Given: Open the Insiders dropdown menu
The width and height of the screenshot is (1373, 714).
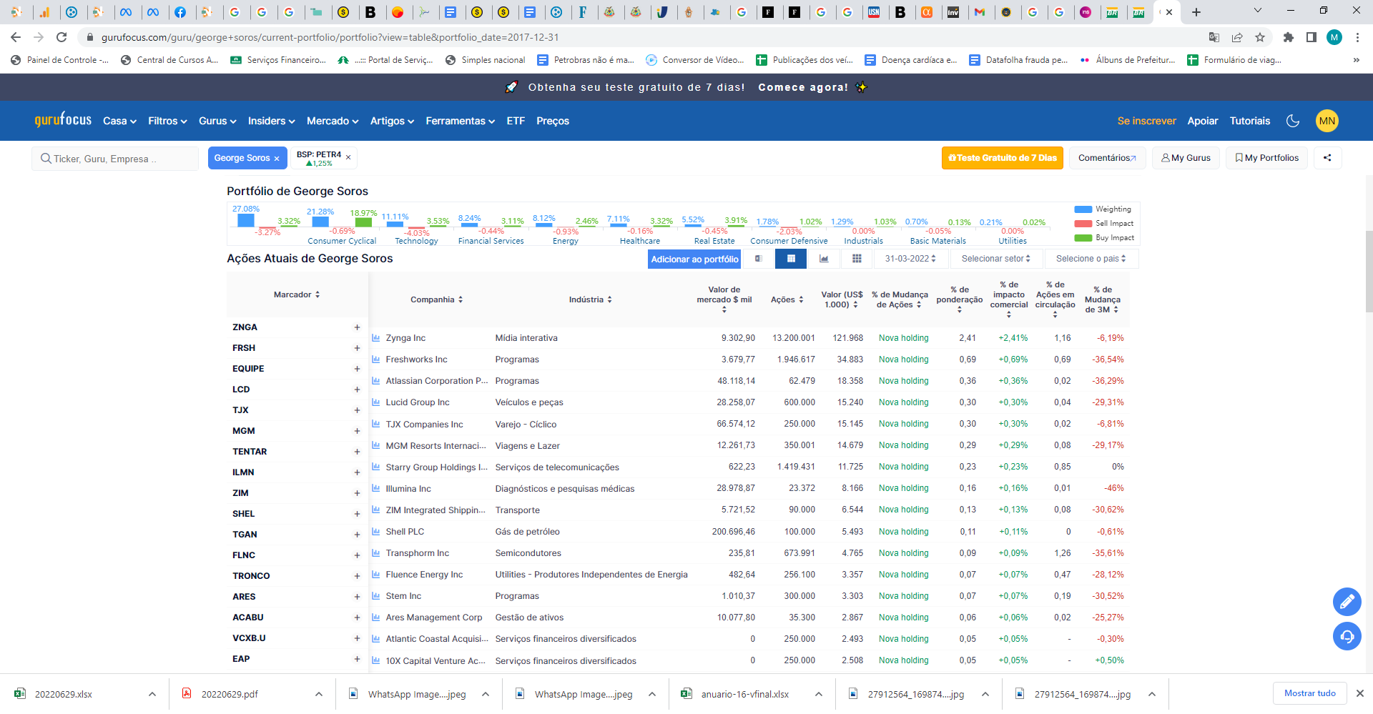Looking at the screenshot, I should pos(272,121).
